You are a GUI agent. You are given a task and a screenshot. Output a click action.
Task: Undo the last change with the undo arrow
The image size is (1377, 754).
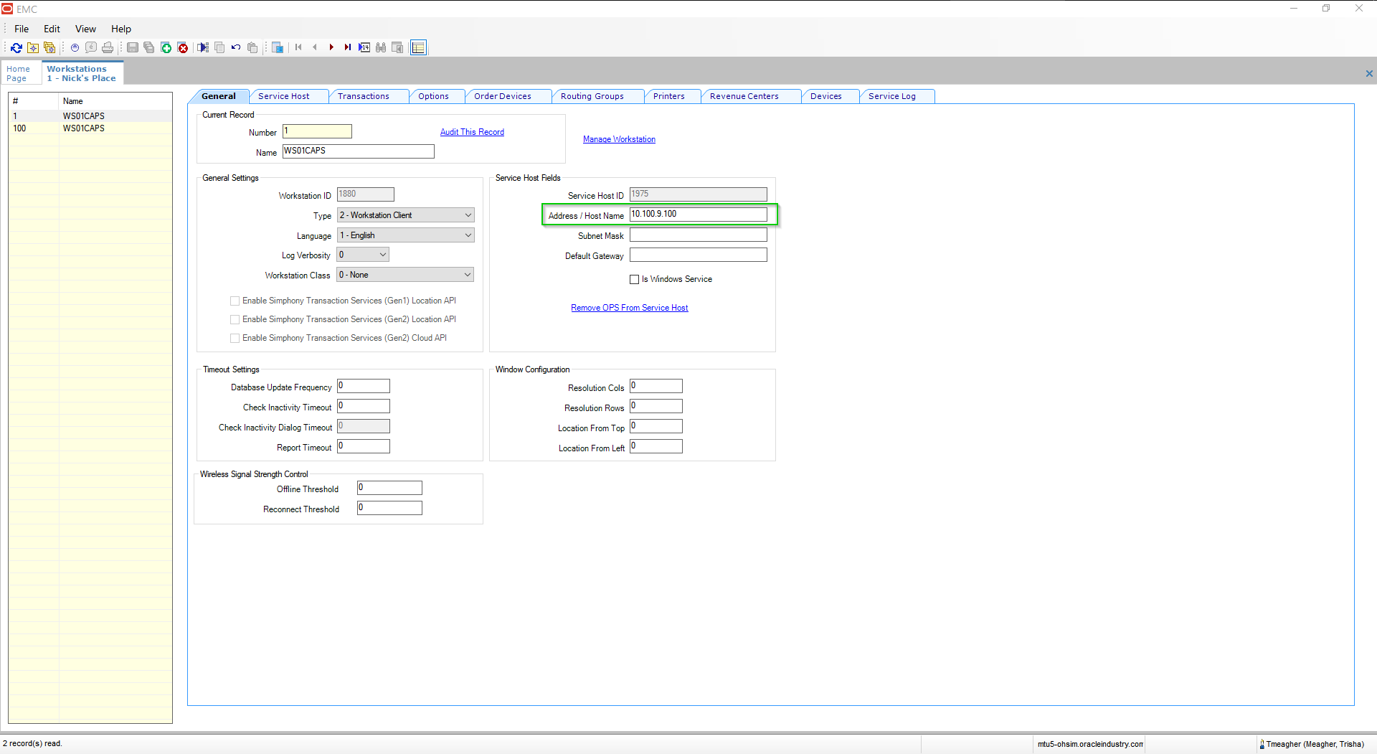[235, 47]
